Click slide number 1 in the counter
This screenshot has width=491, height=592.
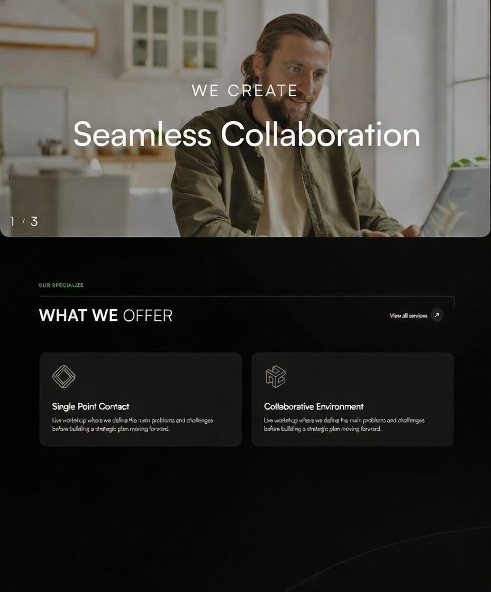click(13, 221)
